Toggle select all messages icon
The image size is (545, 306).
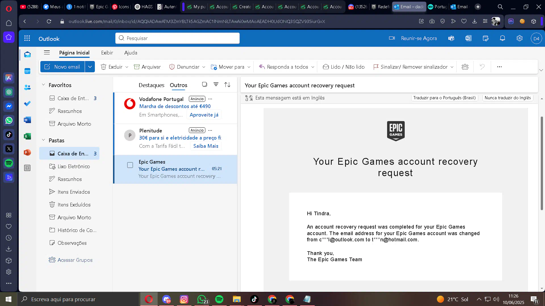point(204,85)
